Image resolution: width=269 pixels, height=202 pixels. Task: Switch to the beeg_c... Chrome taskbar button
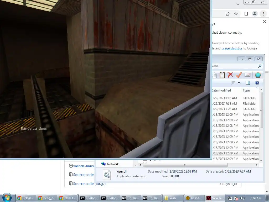47,198
